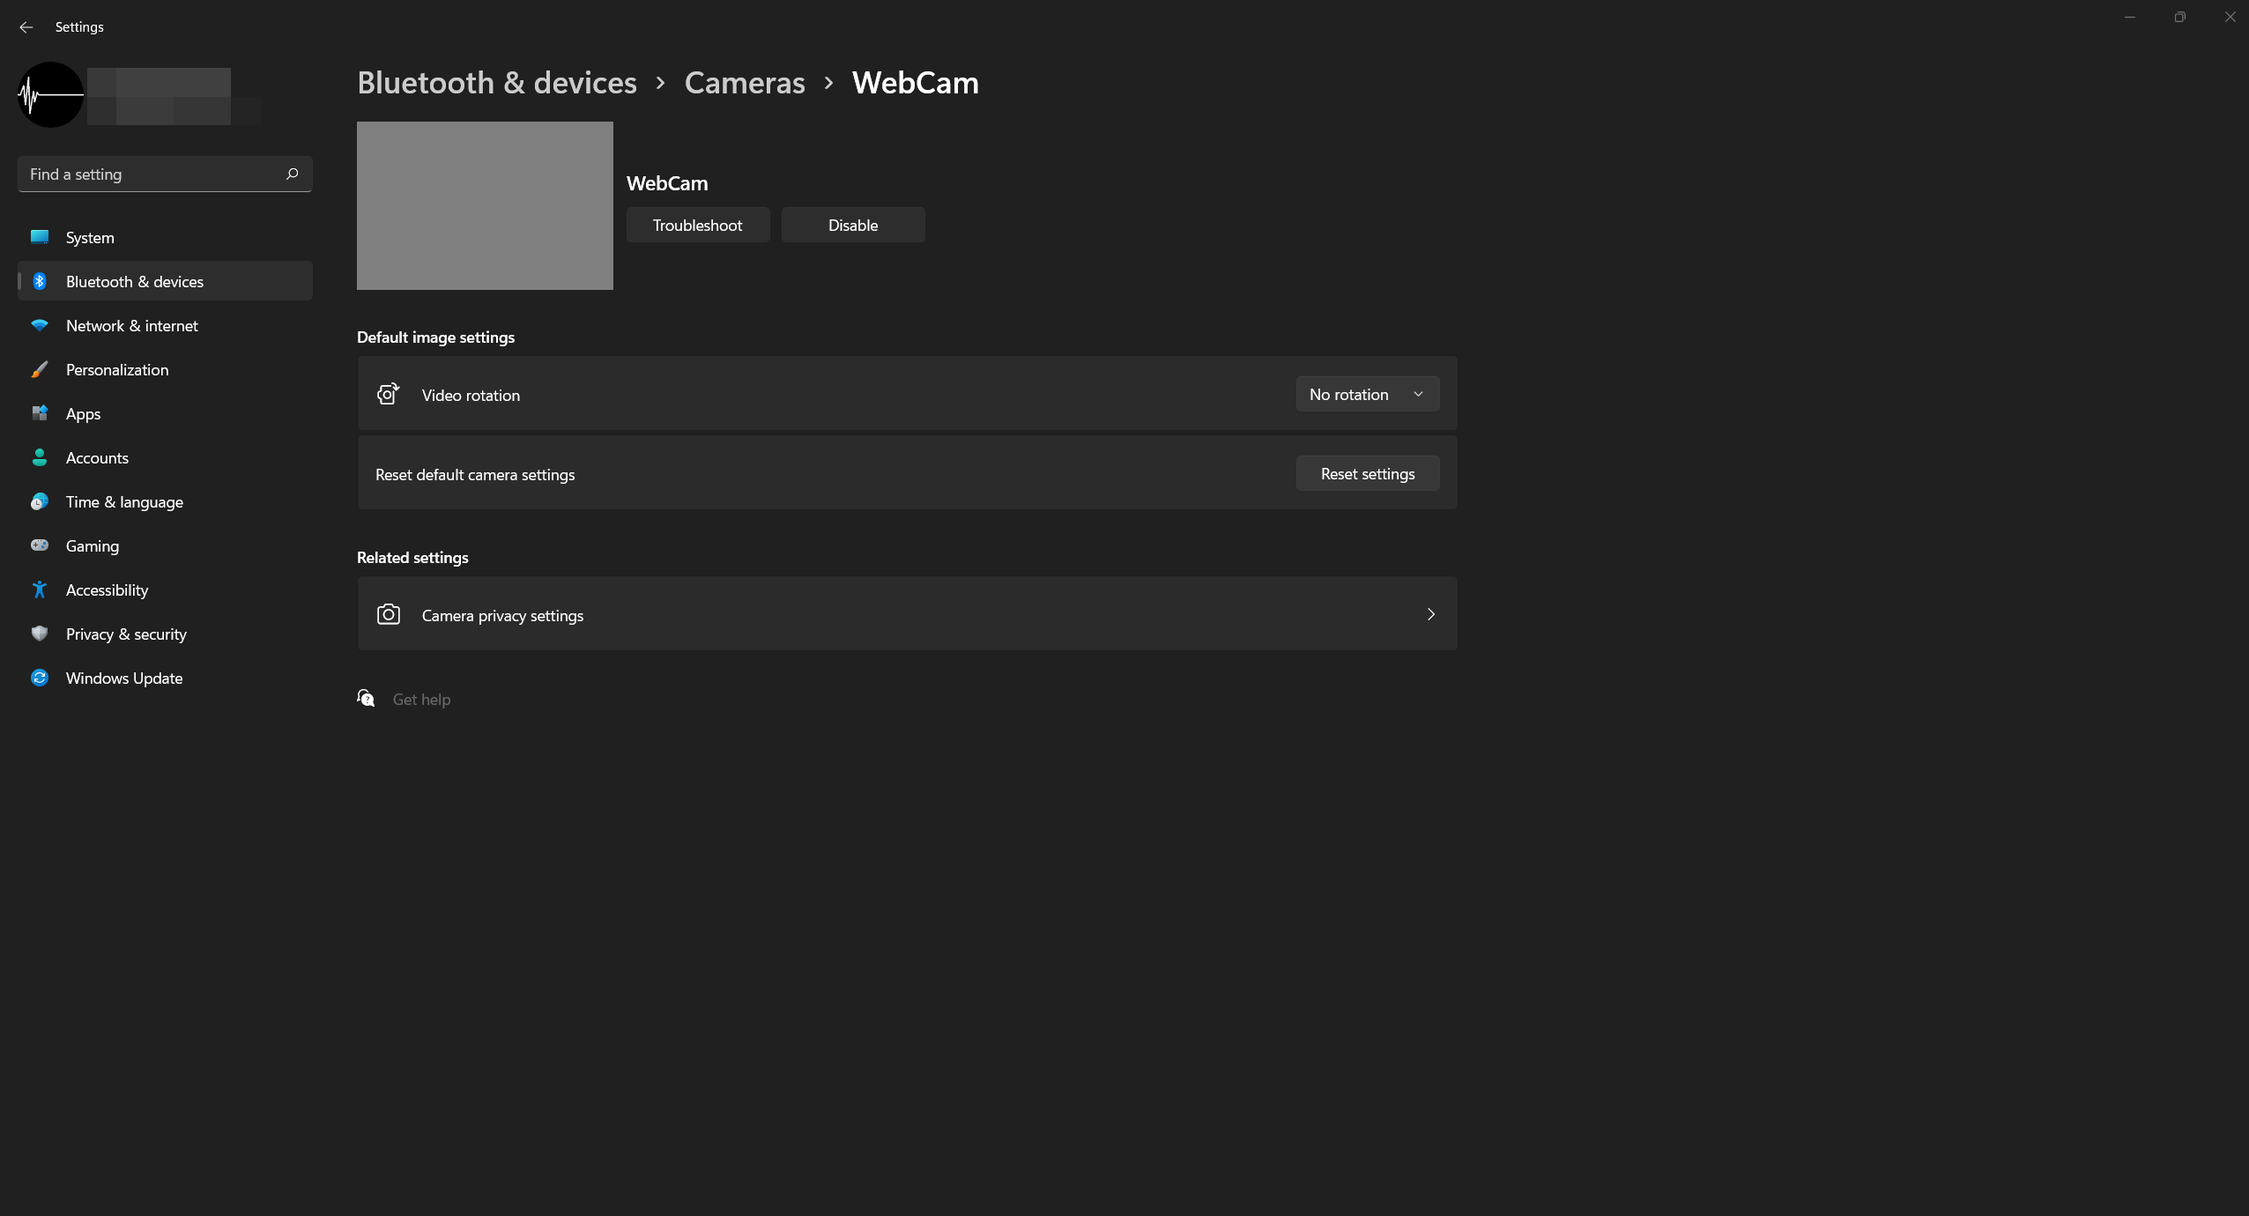Click Reset settings button

click(1368, 473)
